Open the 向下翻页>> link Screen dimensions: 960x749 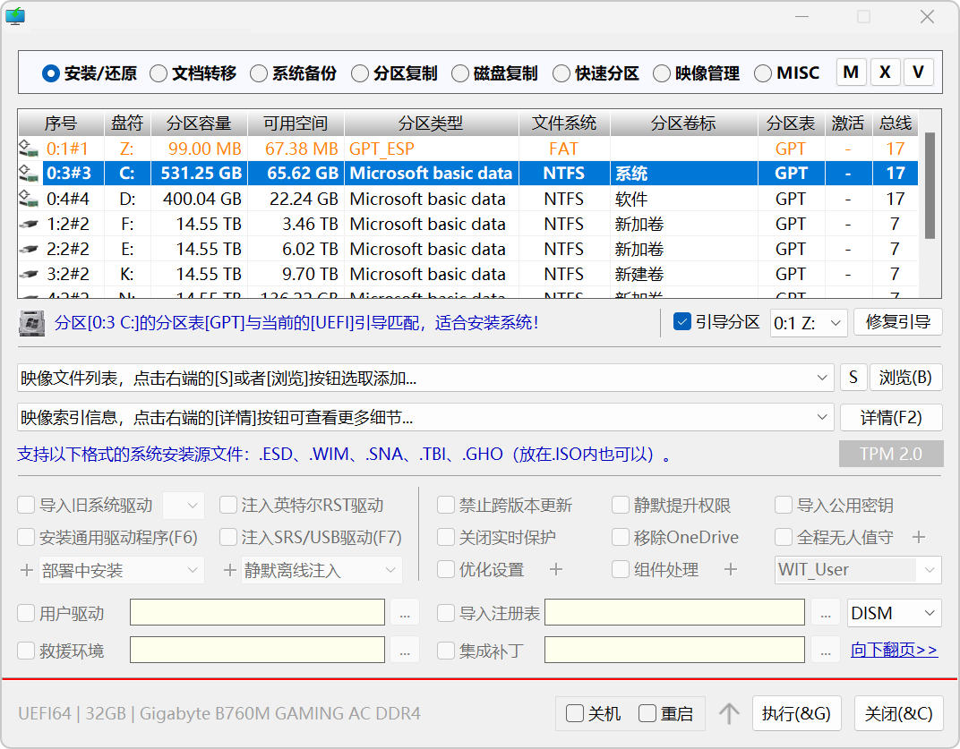(894, 651)
